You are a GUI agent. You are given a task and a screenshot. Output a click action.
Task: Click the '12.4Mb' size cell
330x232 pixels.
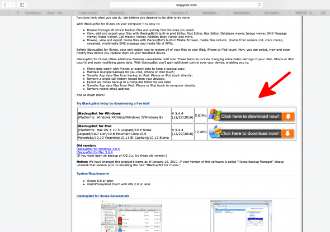pos(201,132)
